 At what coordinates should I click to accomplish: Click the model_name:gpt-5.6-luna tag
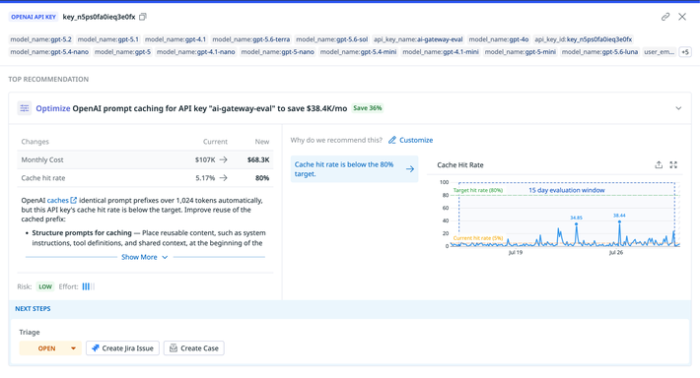pyautogui.click(x=599, y=52)
